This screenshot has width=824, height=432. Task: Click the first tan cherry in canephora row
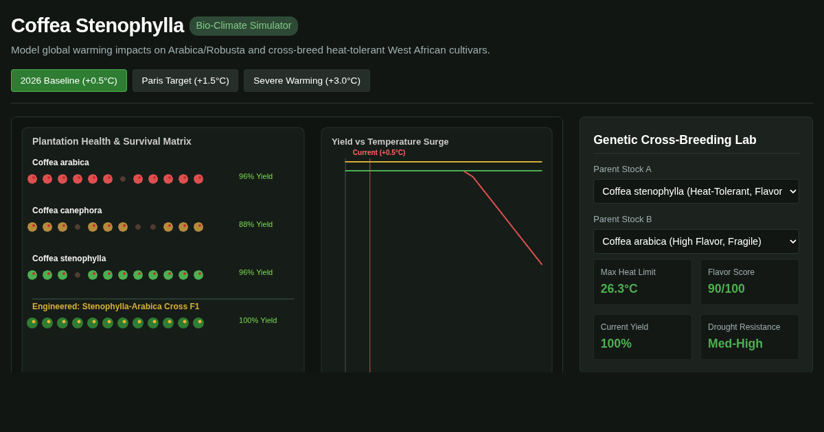(x=32, y=227)
